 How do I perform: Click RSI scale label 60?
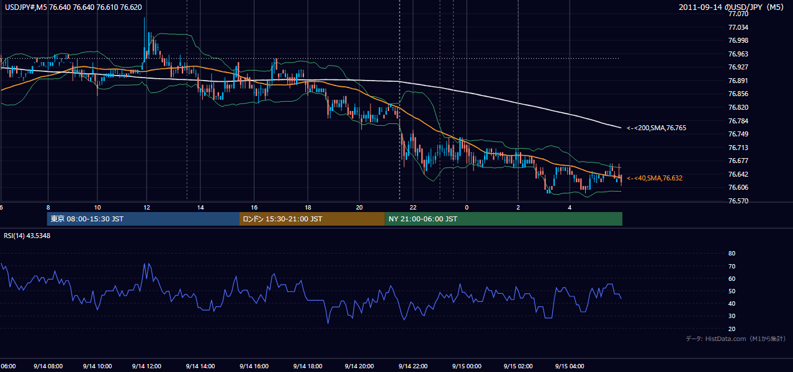pos(732,278)
